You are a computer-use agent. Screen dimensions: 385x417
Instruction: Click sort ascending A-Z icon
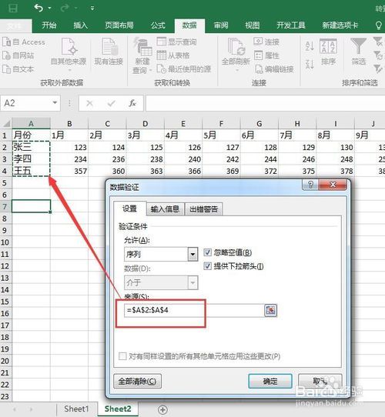point(310,46)
